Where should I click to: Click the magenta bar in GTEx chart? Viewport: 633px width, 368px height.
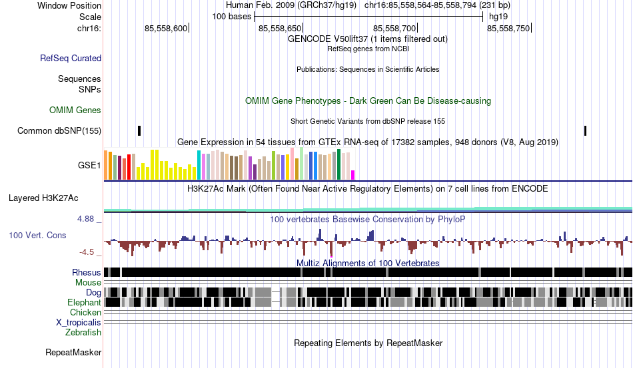coord(353,175)
